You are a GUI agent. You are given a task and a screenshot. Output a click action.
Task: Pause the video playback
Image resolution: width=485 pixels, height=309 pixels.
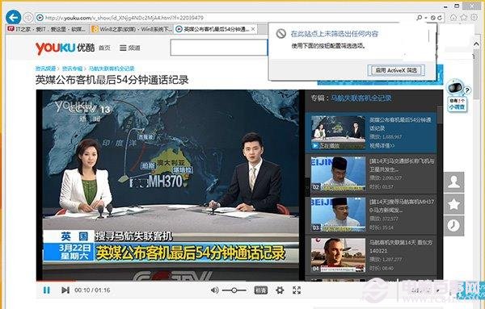[x=47, y=290]
